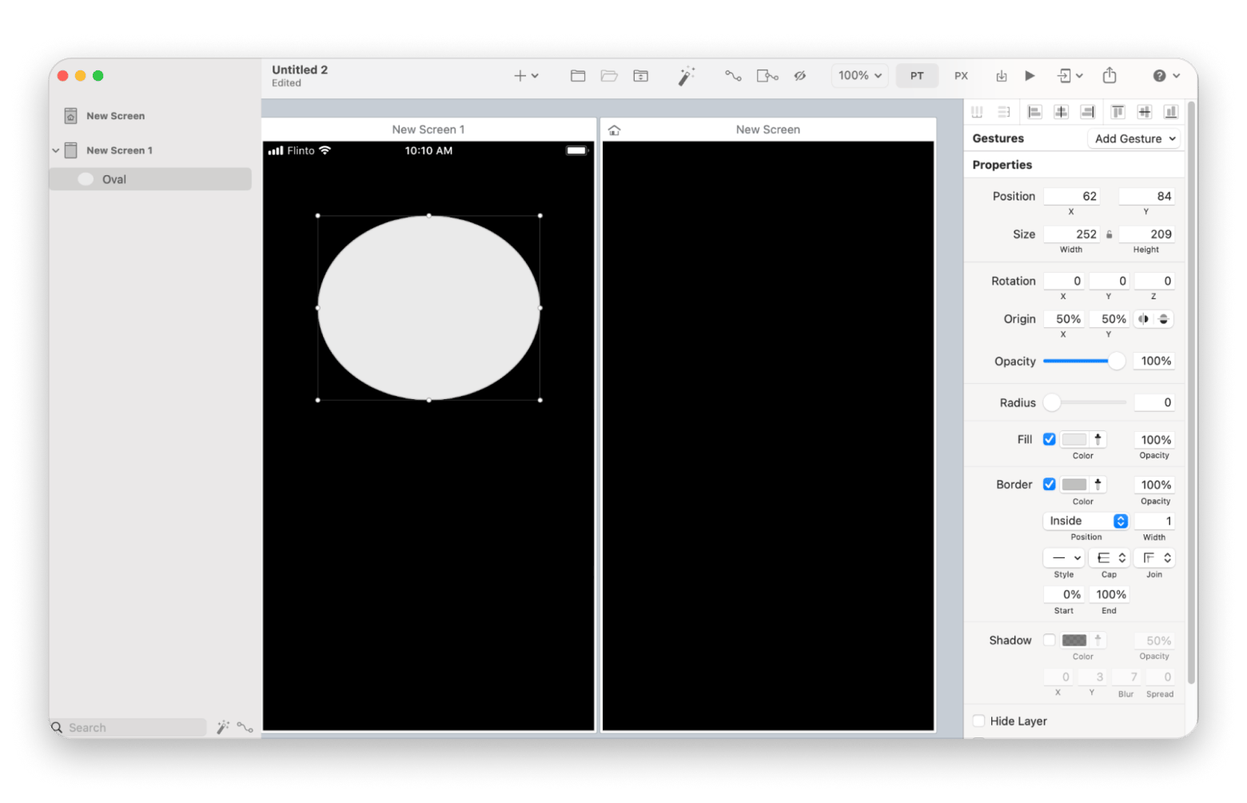Click the size aspect ratio lock icon

pyautogui.click(x=1109, y=234)
